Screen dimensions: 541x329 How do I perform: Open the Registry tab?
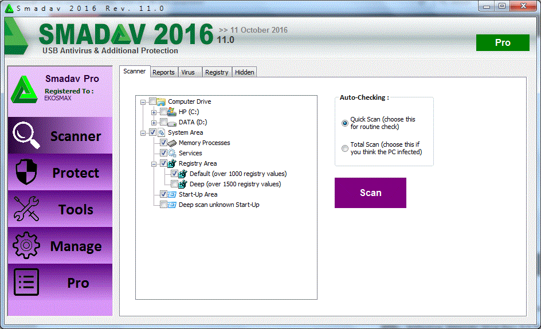217,72
